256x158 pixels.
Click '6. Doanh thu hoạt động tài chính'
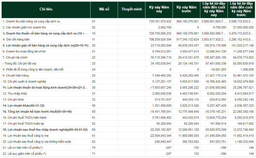click(24, 51)
